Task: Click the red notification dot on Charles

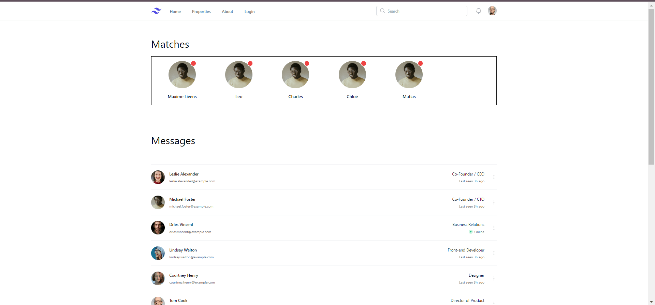Action: tap(307, 63)
